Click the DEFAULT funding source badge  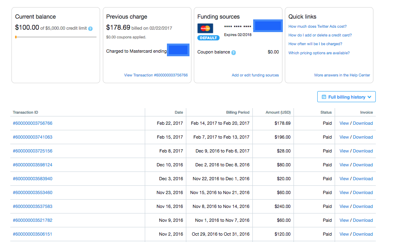(208, 38)
